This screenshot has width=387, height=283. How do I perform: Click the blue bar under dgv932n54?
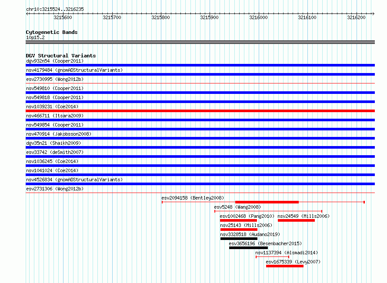point(200,65)
